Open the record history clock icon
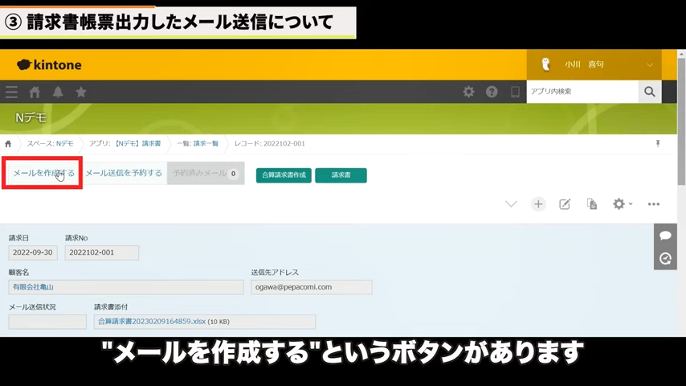The height and width of the screenshot is (386, 686). 665,258
